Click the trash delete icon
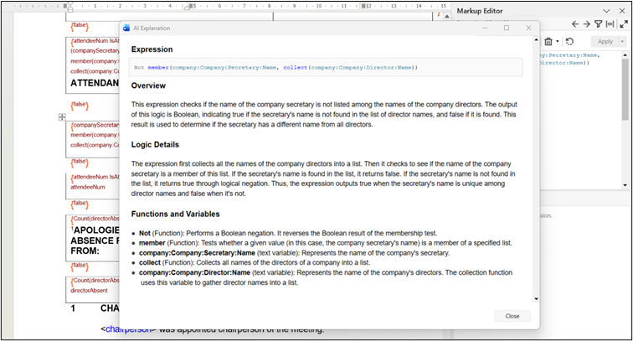The image size is (633, 341). 548,41
